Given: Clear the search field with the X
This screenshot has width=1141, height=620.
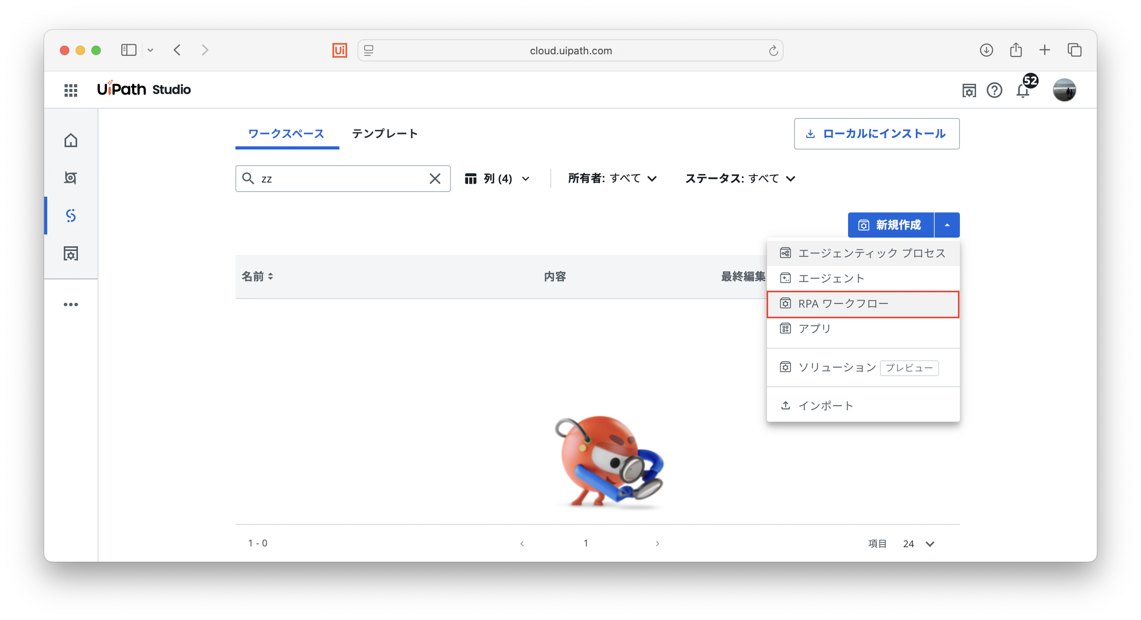Looking at the screenshot, I should pyautogui.click(x=435, y=178).
